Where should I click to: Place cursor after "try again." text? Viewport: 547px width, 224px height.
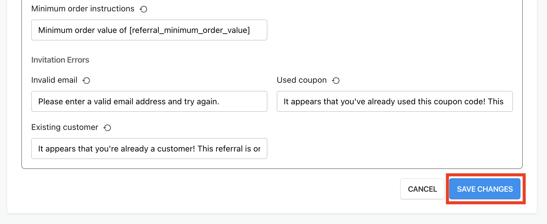[220, 102]
